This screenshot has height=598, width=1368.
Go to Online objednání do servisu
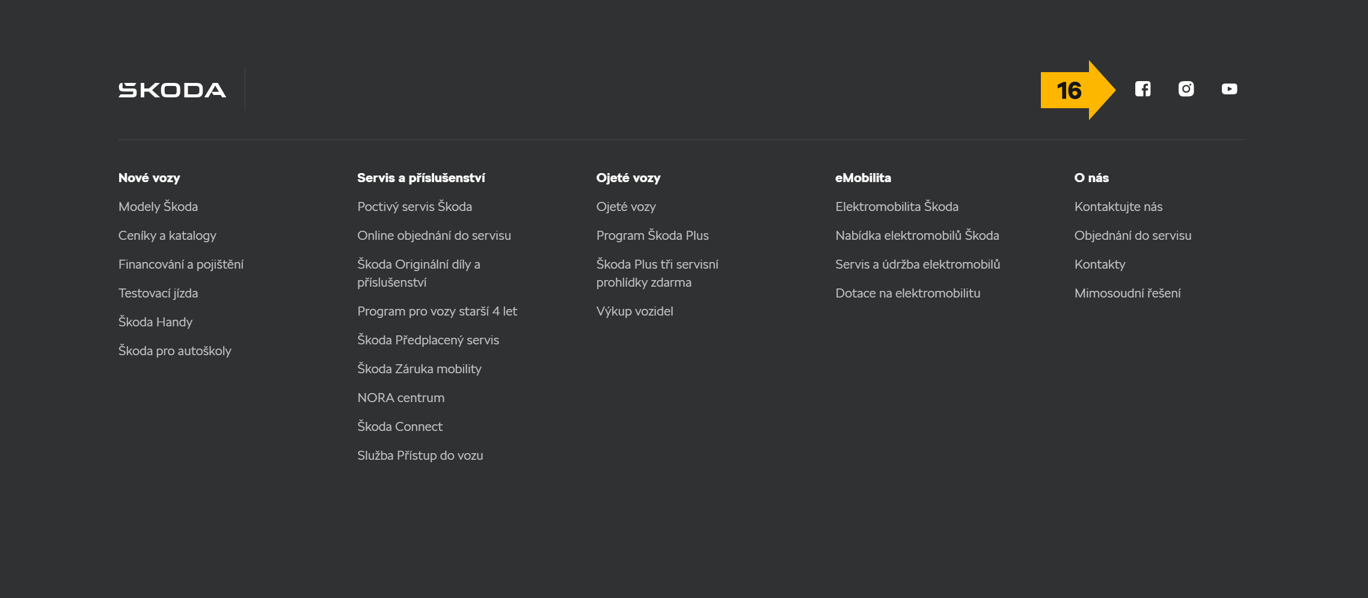point(434,236)
